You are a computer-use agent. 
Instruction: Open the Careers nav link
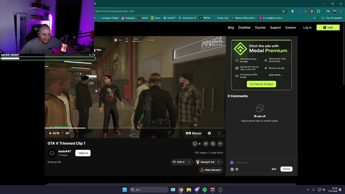point(291,27)
